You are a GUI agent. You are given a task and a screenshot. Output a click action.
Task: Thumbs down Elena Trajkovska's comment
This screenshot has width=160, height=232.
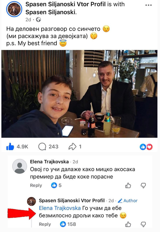[143, 185]
